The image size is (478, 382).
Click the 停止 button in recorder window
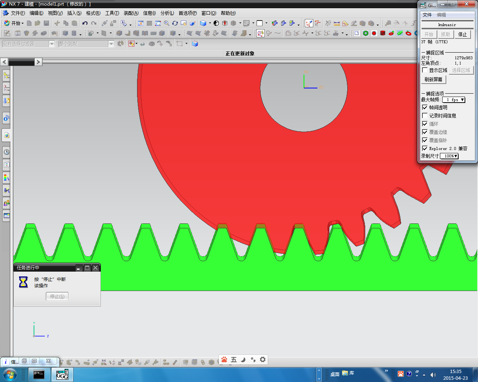[462, 34]
